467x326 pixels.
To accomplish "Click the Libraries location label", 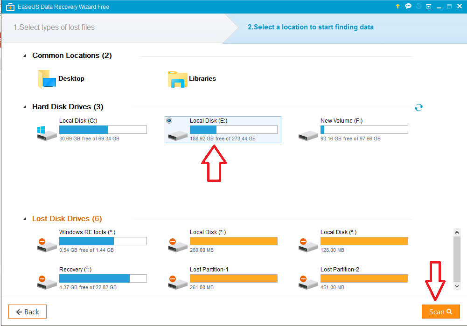I will (x=202, y=79).
